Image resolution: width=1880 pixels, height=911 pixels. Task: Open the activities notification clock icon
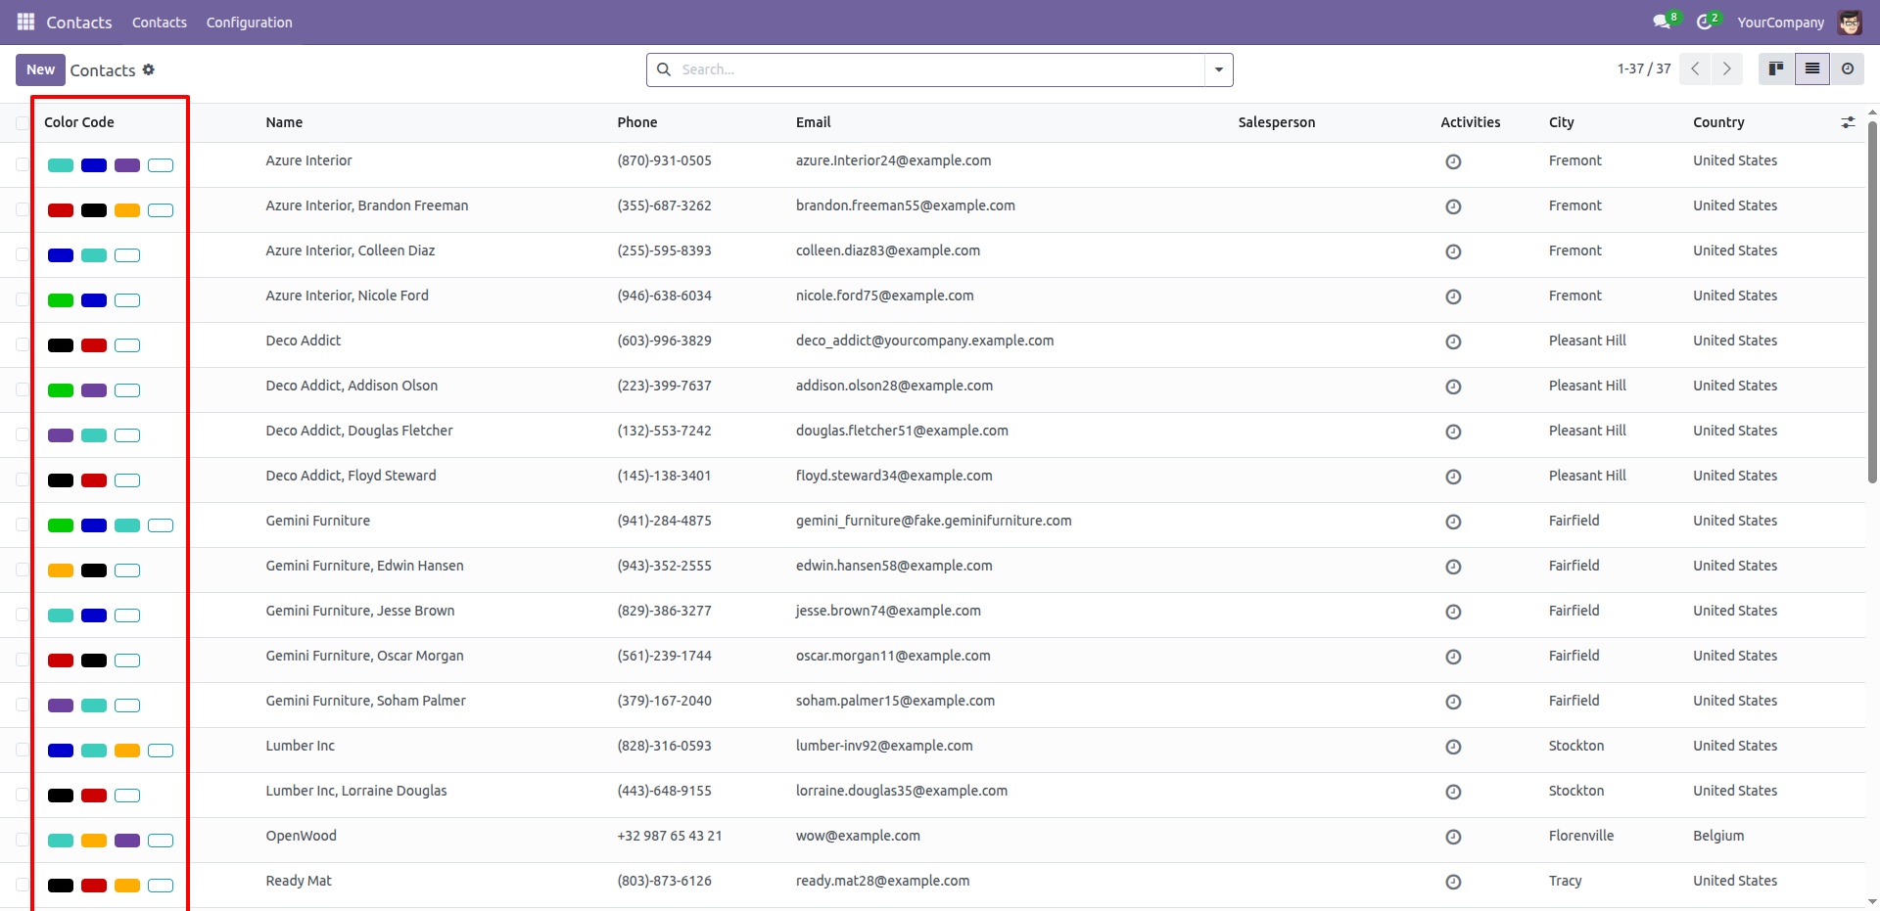coord(1705,22)
